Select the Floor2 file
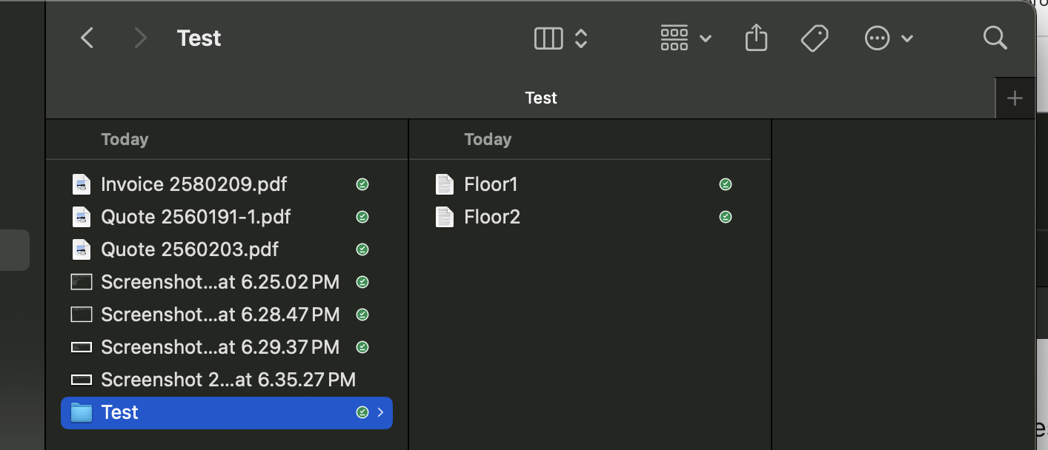1048x450 pixels. coord(491,217)
